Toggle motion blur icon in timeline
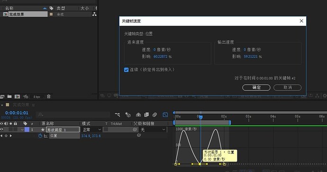 click(x=154, y=115)
